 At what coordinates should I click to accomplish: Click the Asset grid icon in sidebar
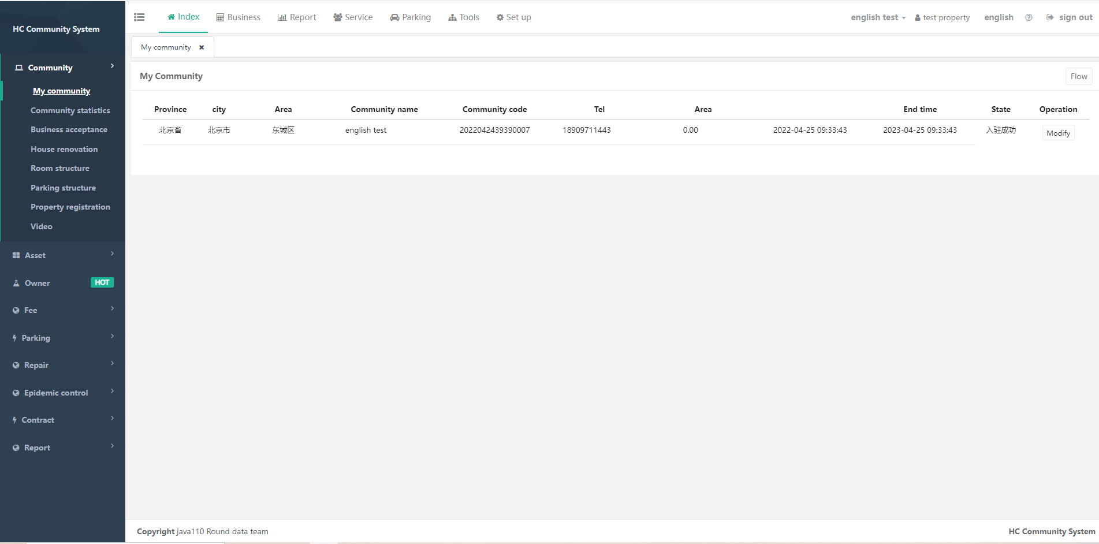tap(16, 255)
